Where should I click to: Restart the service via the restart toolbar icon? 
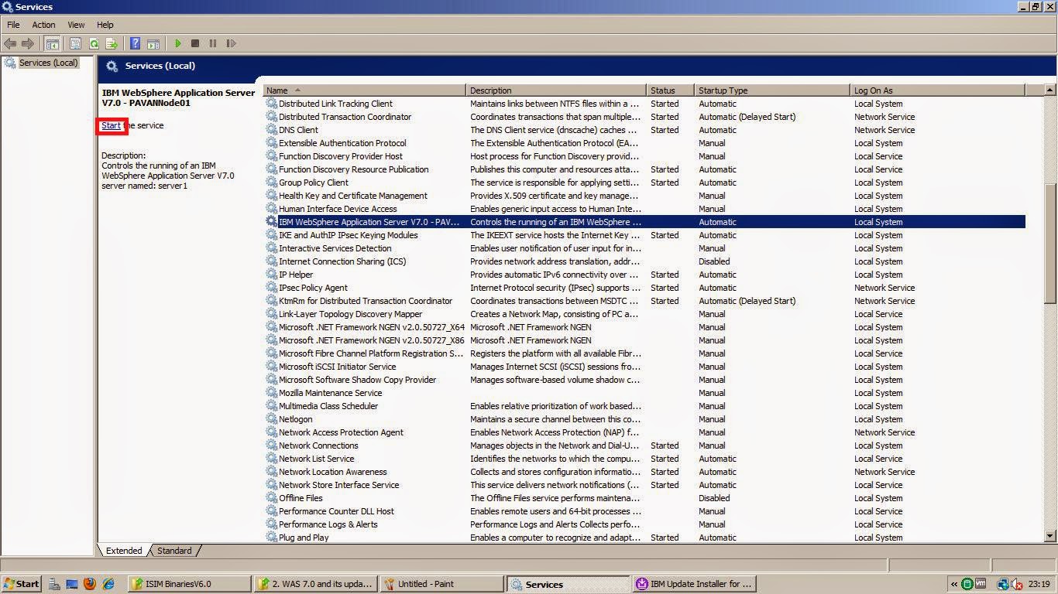(x=231, y=43)
